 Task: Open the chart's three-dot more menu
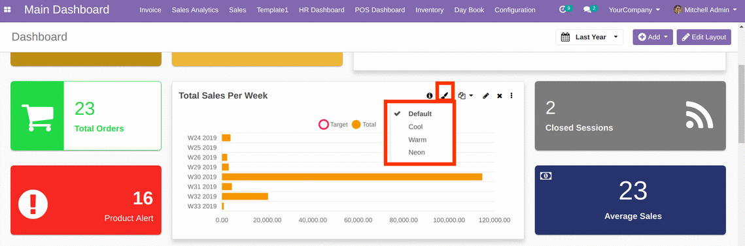[511, 96]
